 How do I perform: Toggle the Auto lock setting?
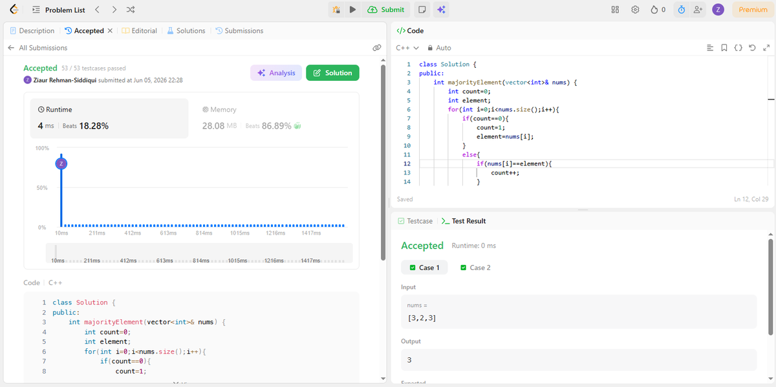coord(439,48)
